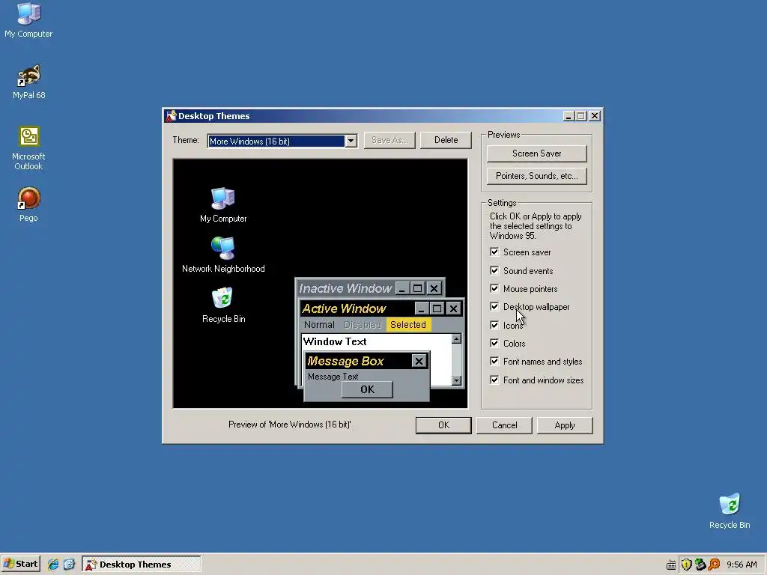Image resolution: width=767 pixels, height=575 pixels.
Task: Cancel the Desktop Themes dialog
Action: point(504,425)
